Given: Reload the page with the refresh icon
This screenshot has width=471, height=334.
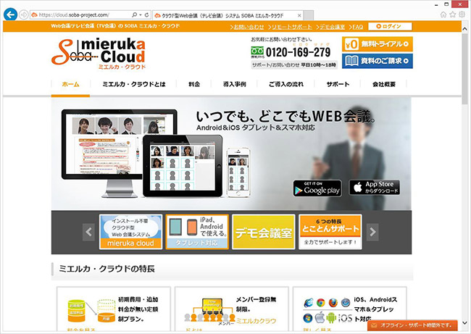Looking at the screenshot, I should point(146,14).
